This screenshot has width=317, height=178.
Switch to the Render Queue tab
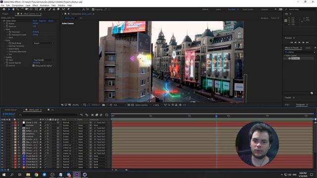(10, 110)
